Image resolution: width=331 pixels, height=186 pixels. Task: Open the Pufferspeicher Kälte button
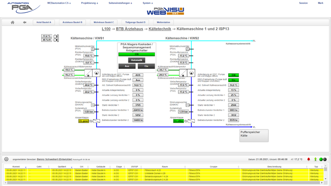point(254,135)
